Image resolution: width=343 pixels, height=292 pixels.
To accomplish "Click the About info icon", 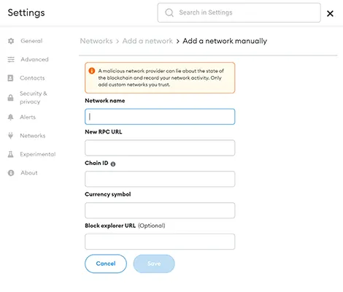I will pos(11,173).
